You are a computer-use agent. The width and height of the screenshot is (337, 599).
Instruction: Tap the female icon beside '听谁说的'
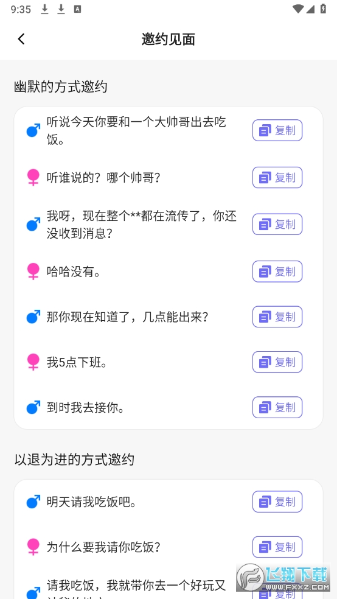click(x=33, y=177)
